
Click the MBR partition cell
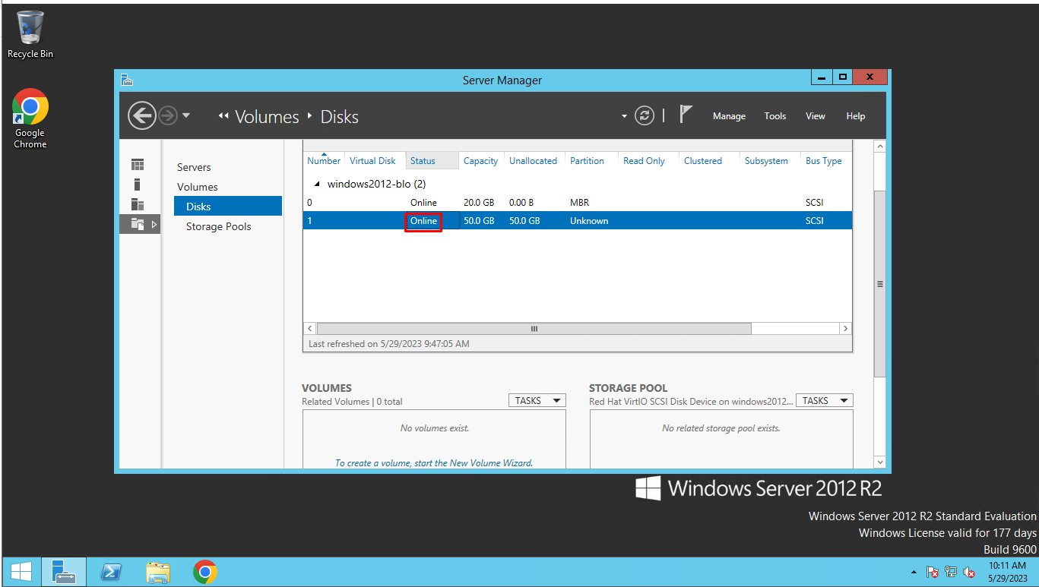click(579, 203)
